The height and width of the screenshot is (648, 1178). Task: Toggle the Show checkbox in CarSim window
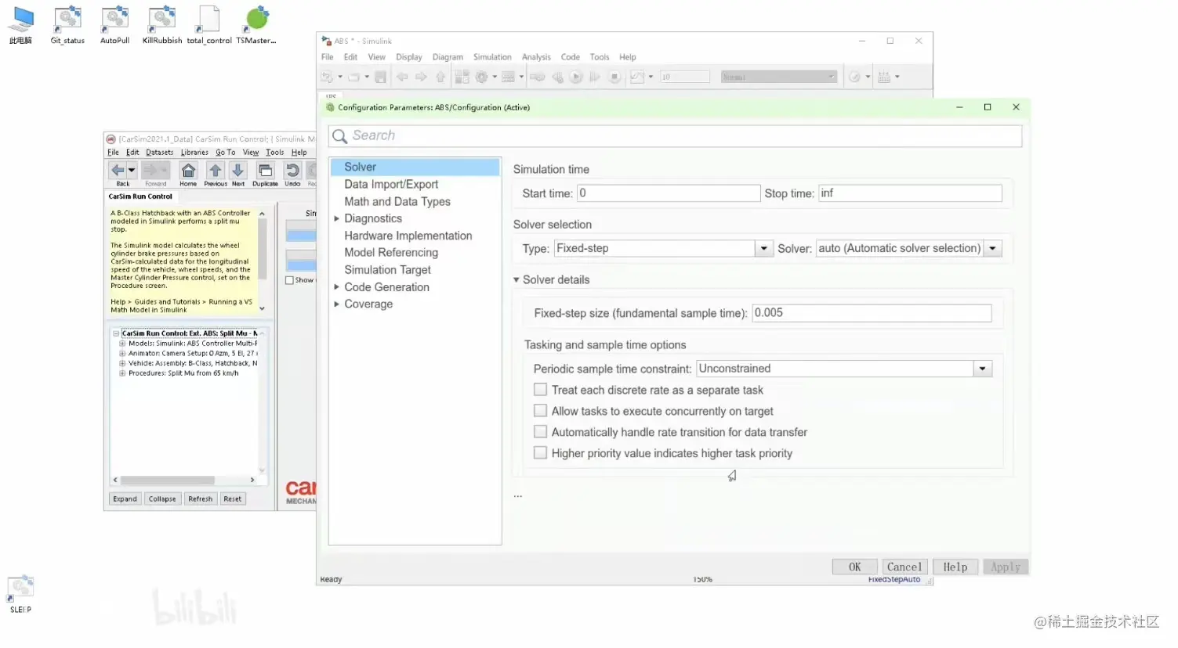[289, 280]
